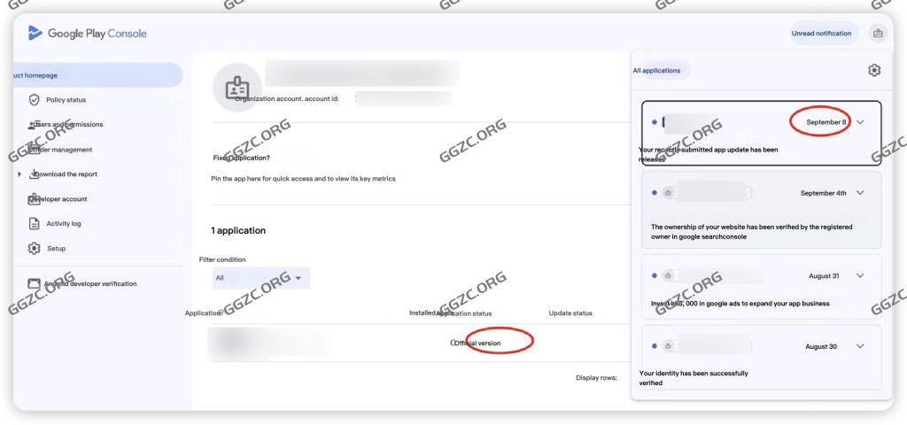The image size is (907, 425).
Task: Click the Setup gear icon
Action: click(35, 249)
